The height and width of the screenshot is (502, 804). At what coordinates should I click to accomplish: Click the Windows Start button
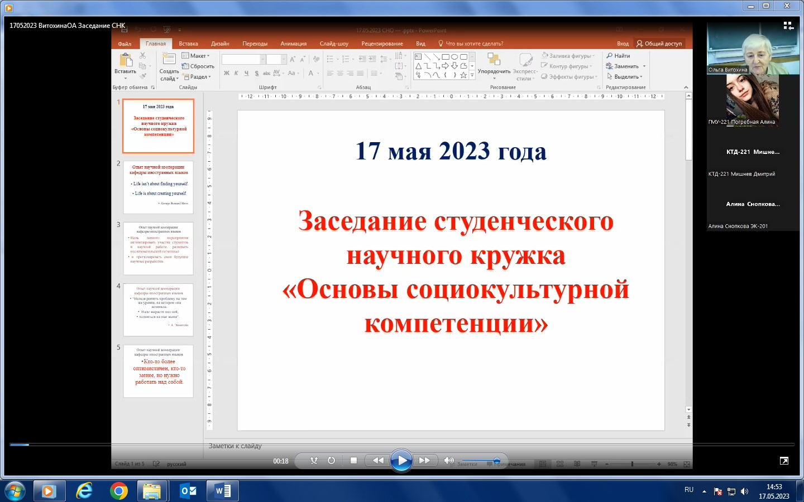(x=15, y=491)
